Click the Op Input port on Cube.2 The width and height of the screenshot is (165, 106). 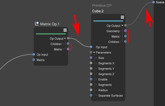pos(91,47)
